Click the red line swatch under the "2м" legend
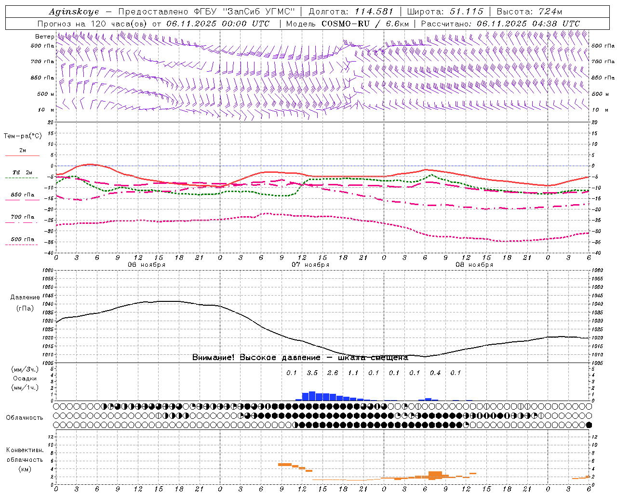The width and height of the screenshot is (617, 493). point(22,156)
